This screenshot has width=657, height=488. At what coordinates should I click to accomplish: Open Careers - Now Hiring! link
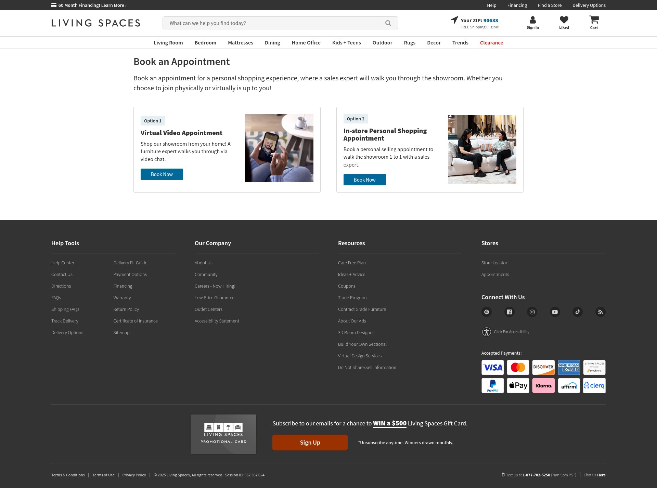coord(215,286)
